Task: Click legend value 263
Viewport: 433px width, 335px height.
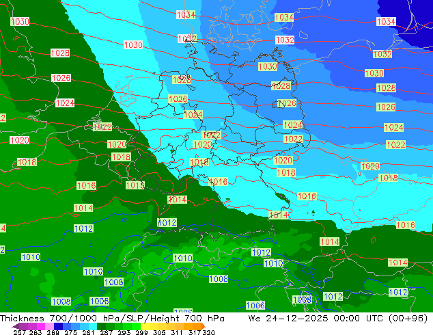Action: (36, 332)
